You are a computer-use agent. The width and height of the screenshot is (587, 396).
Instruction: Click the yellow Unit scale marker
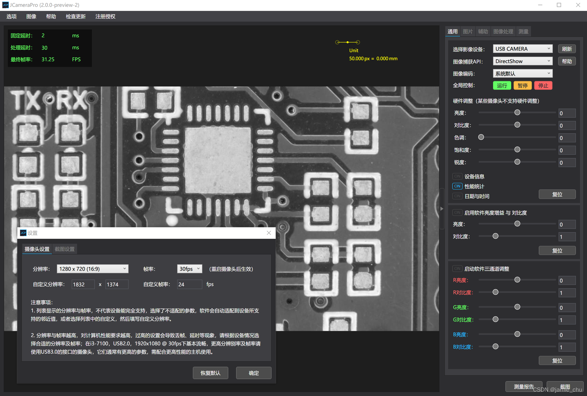pyautogui.click(x=348, y=42)
